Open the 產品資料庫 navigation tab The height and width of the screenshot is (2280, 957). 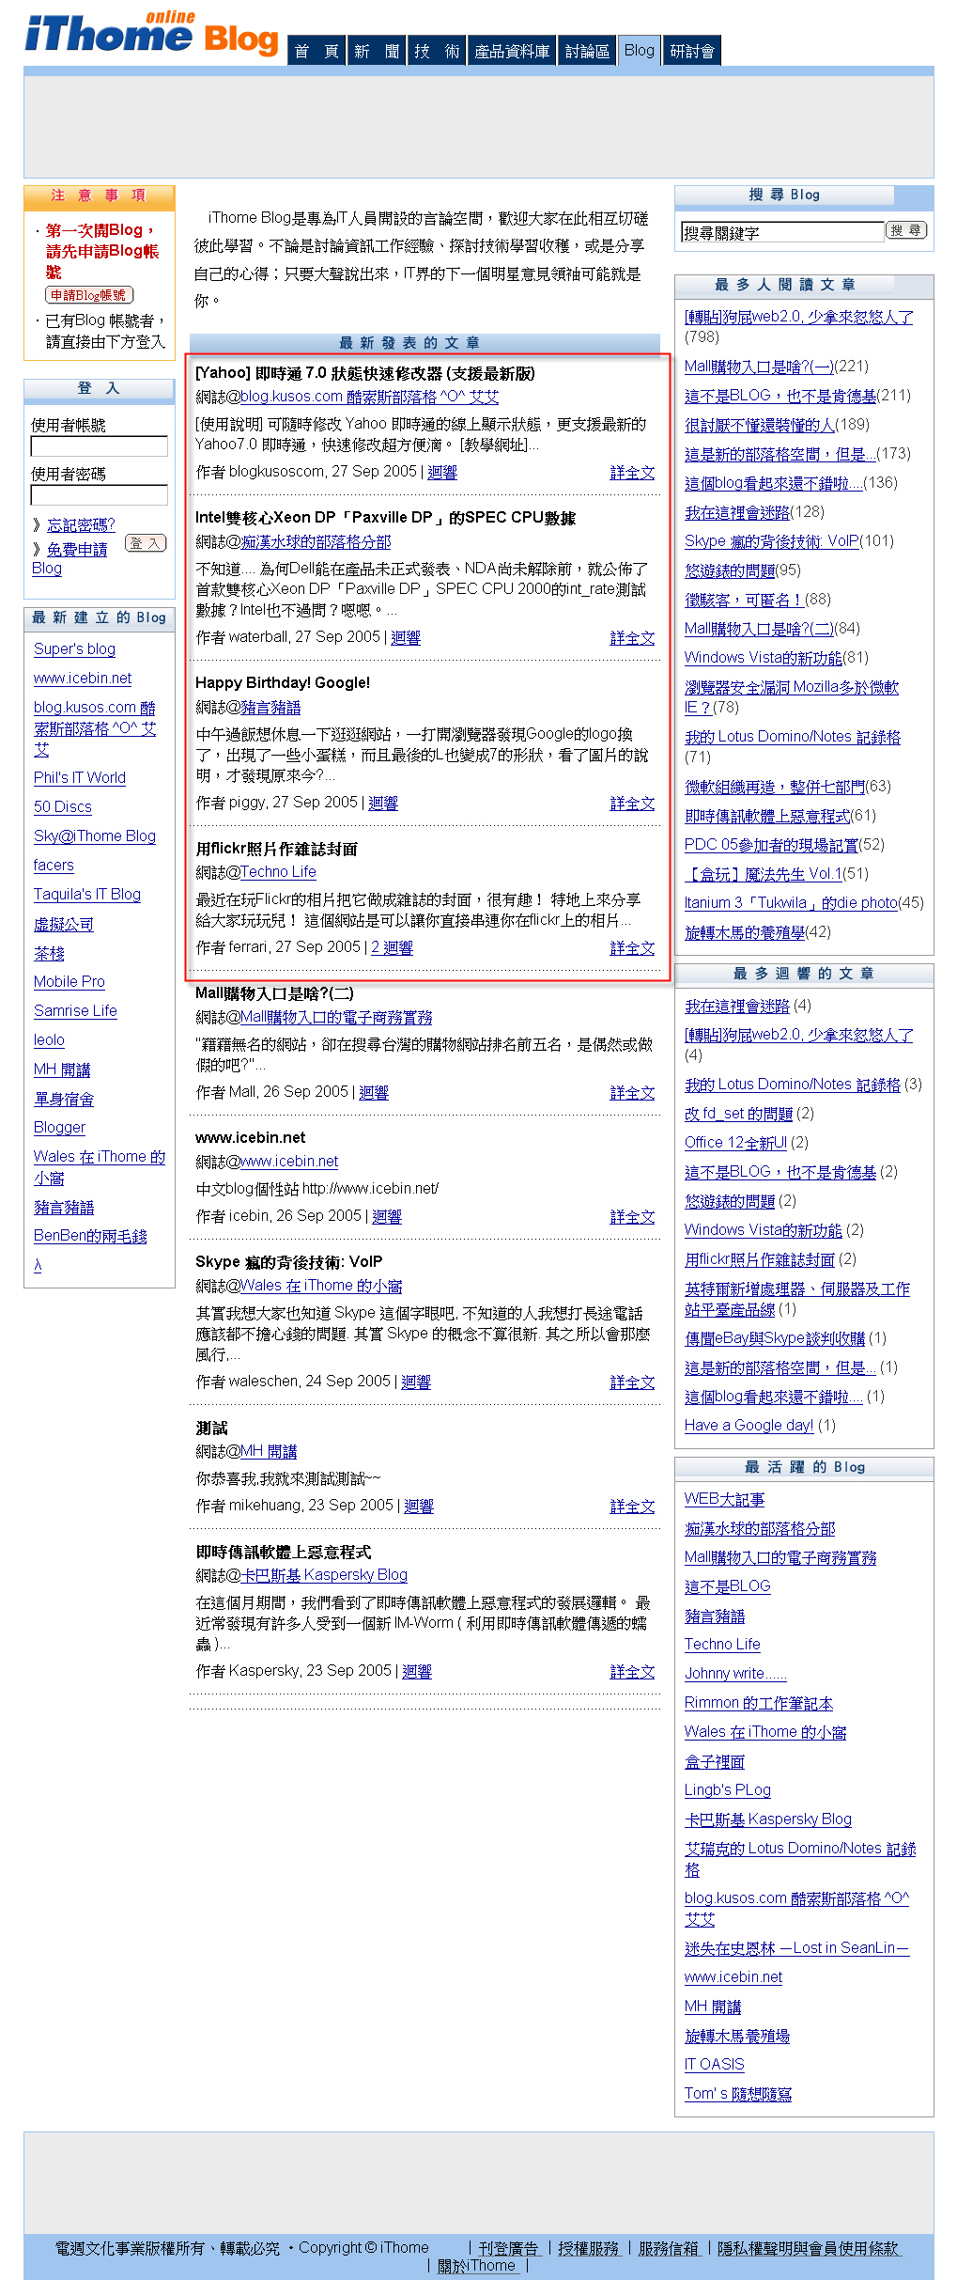pyautogui.click(x=512, y=51)
